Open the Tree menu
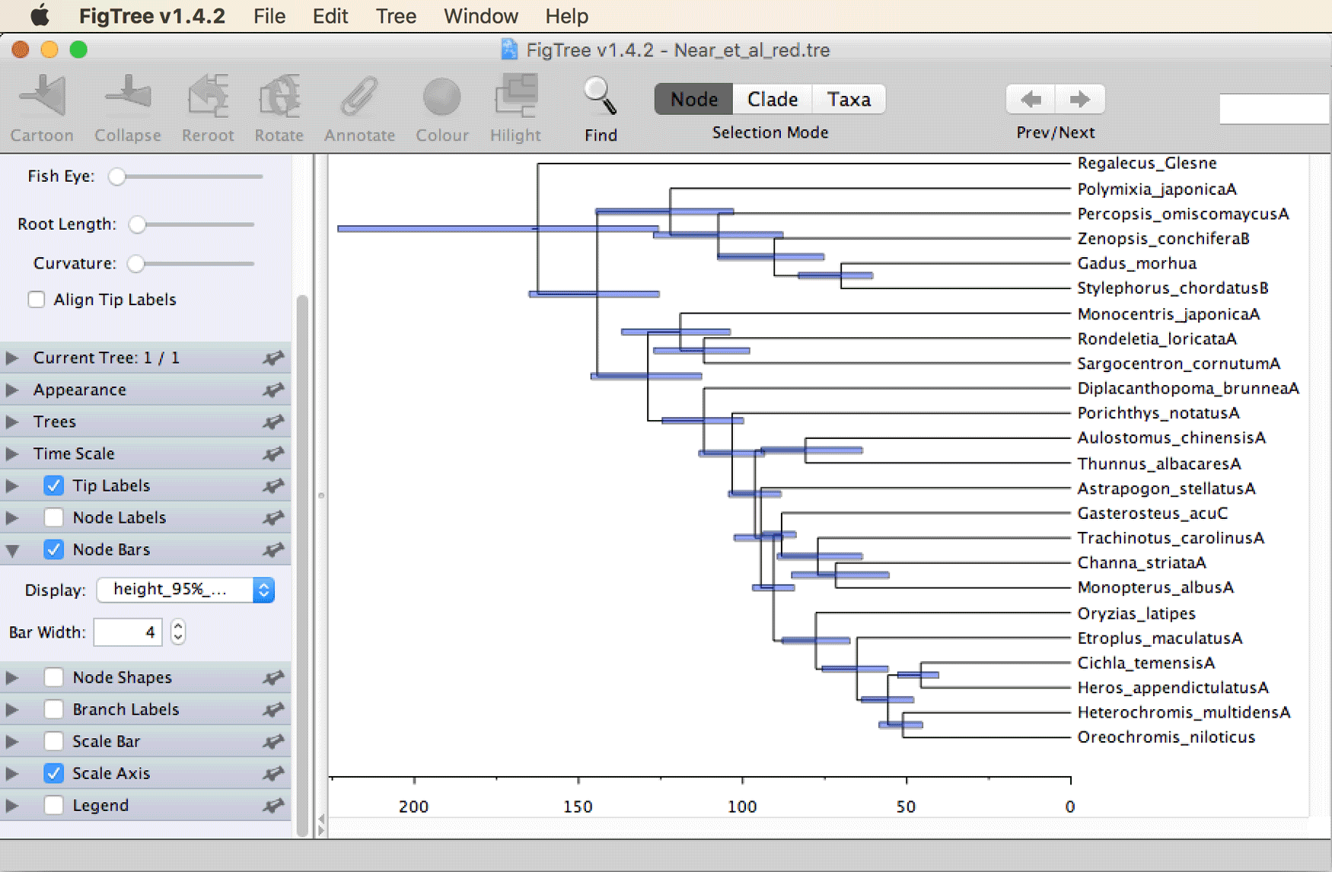The width and height of the screenshot is (1332, 872). point(396,16)
